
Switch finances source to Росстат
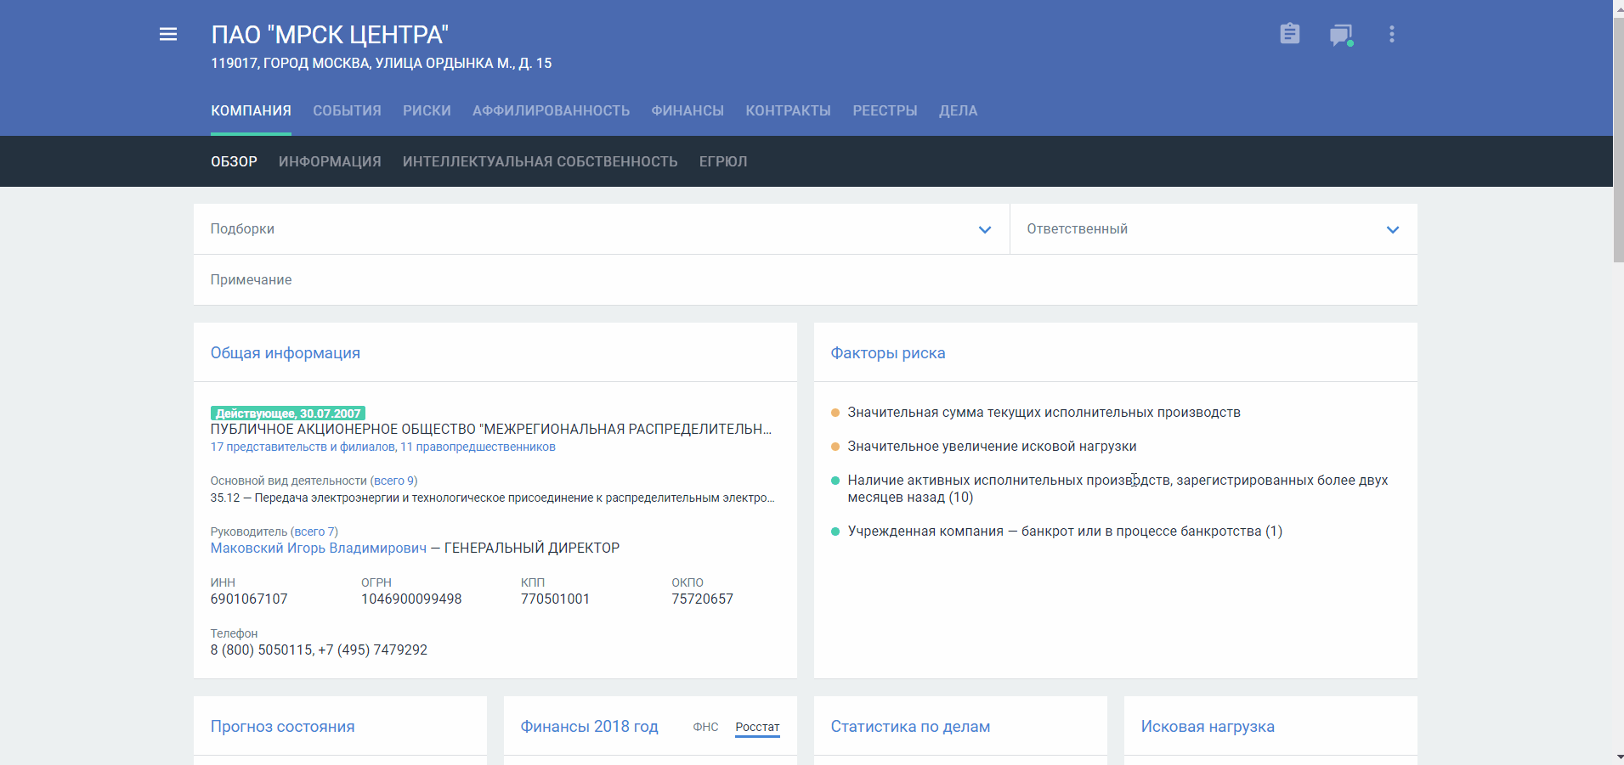pos(757,728)
